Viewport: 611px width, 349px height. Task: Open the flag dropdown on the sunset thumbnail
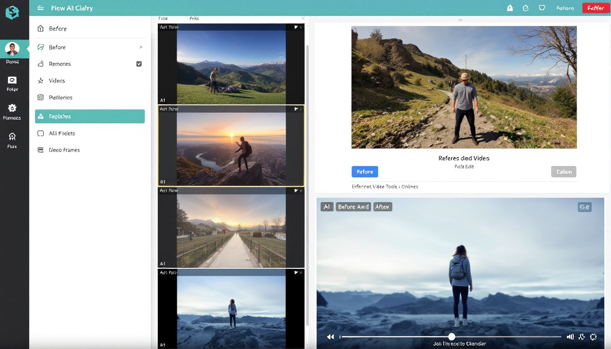297,109
